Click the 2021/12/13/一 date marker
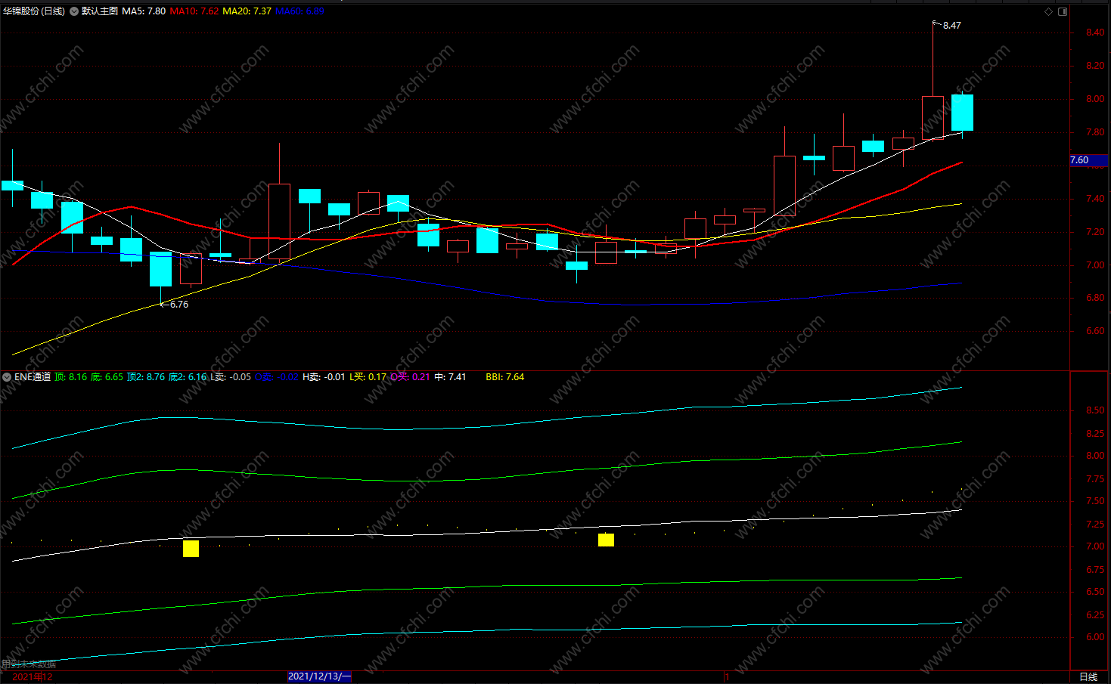This screenshot has height=684, width=1111. tap(319, 676)
